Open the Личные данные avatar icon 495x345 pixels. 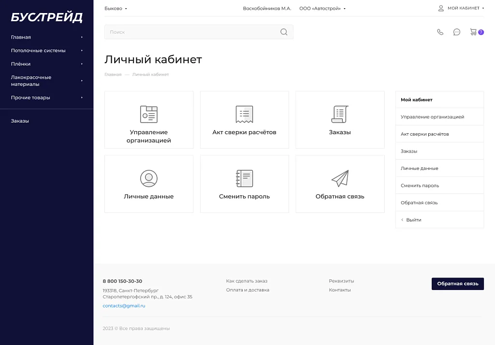point(149,179)
